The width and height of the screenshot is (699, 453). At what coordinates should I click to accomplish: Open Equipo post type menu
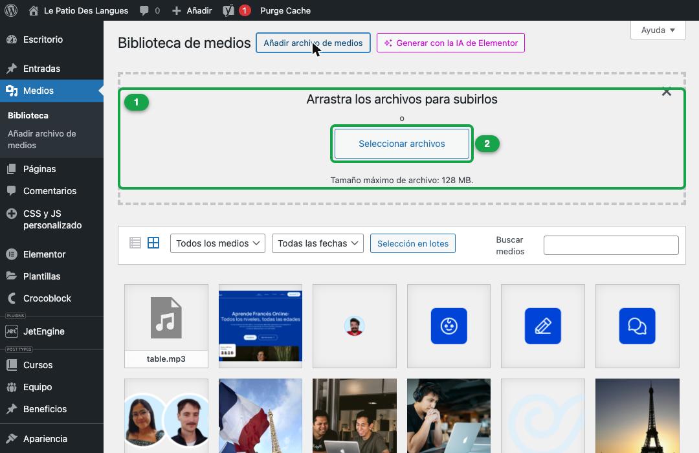tap(52, 386)
